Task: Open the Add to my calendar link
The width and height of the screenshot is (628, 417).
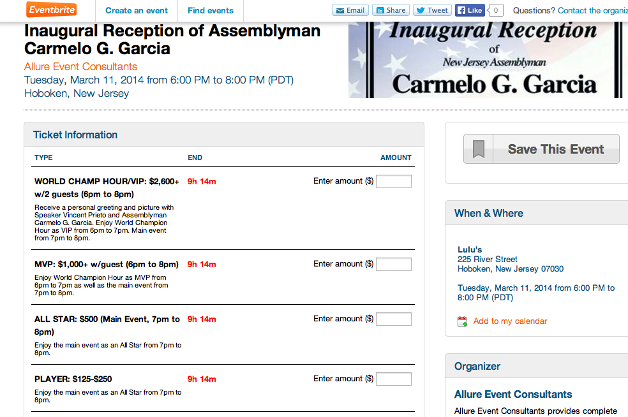Action: [510, 321]
